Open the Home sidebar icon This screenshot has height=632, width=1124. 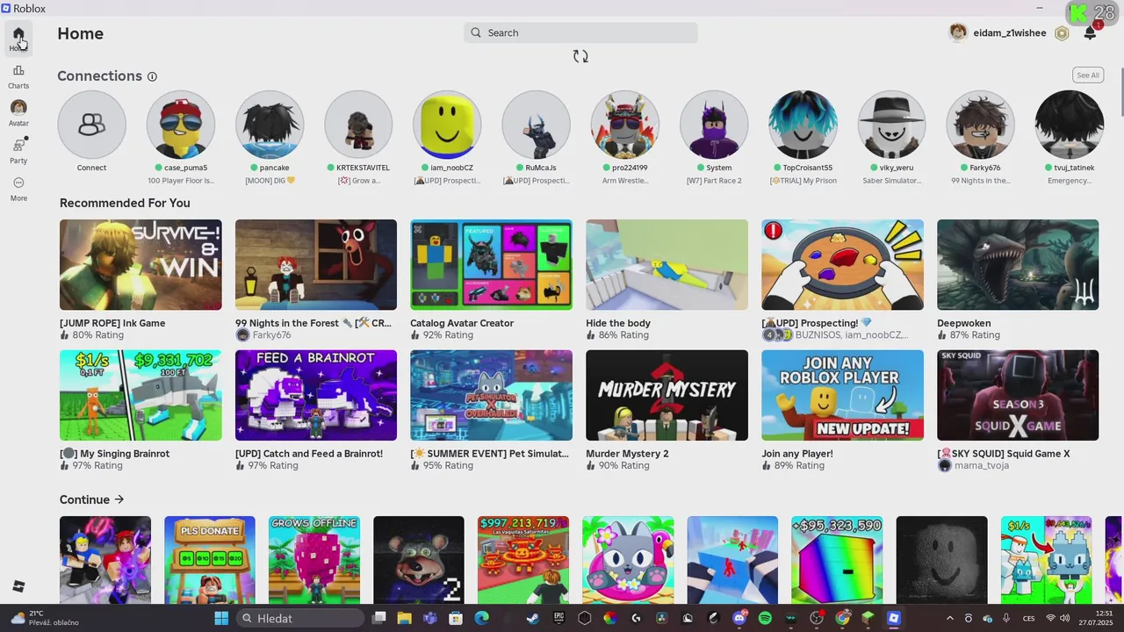[x=18, y=38]
